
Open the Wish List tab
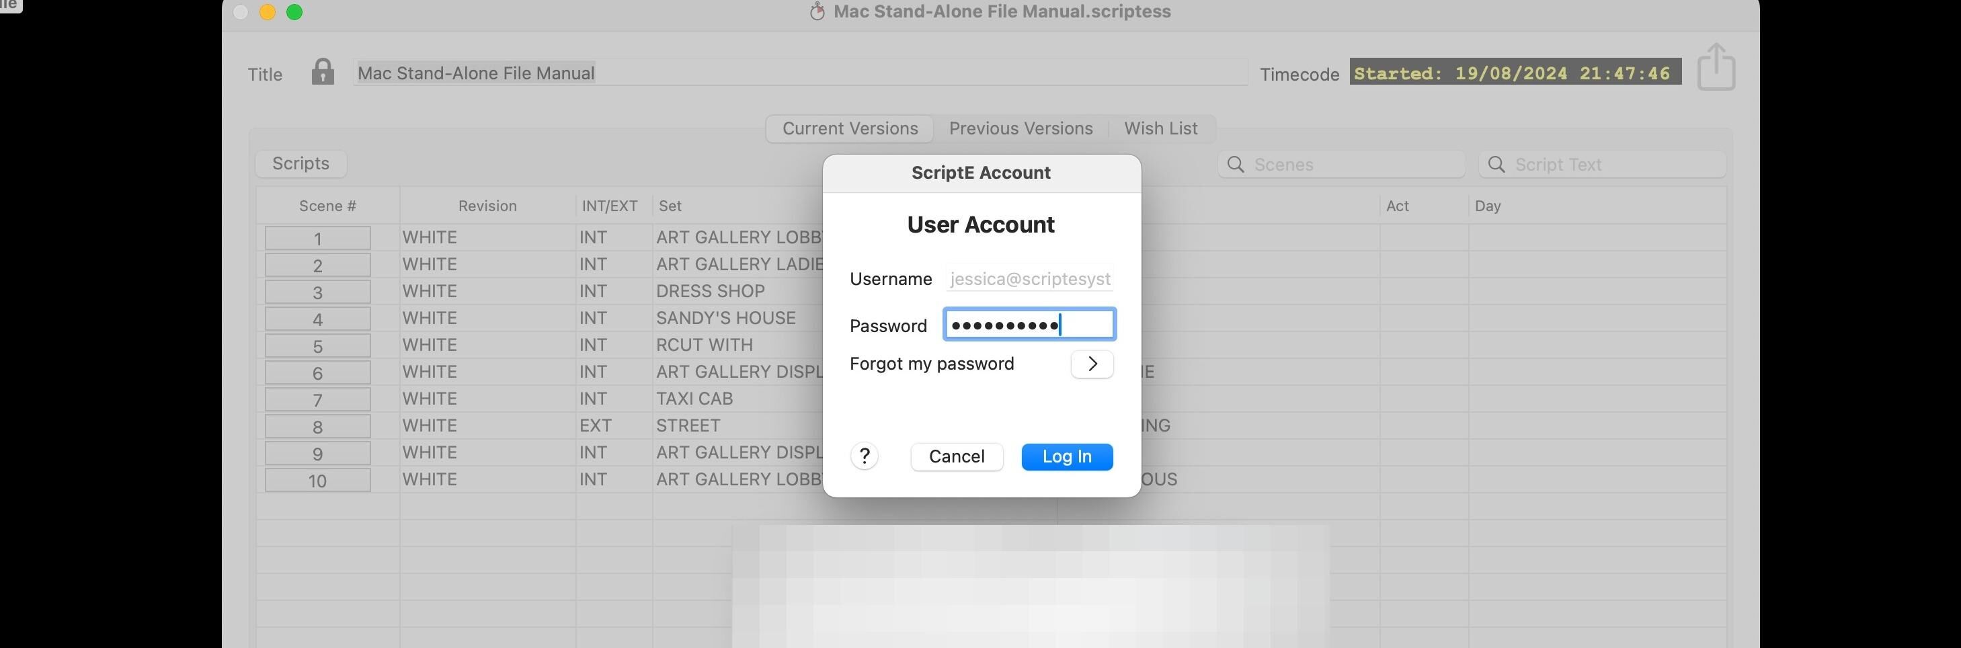1160,128
